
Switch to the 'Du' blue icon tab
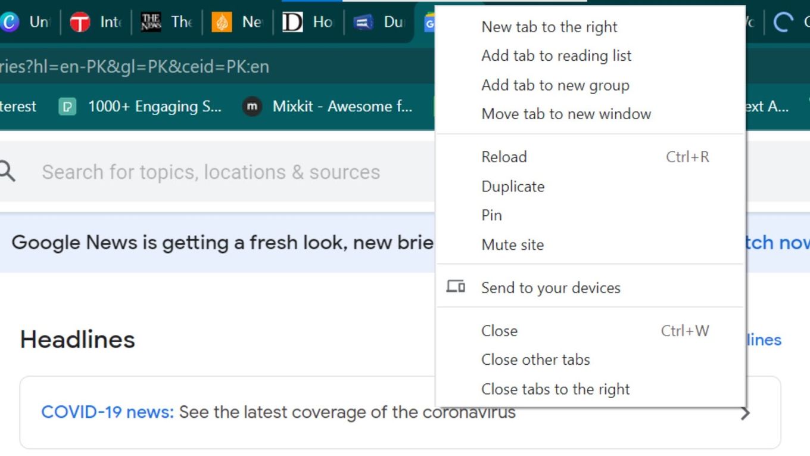378,23
